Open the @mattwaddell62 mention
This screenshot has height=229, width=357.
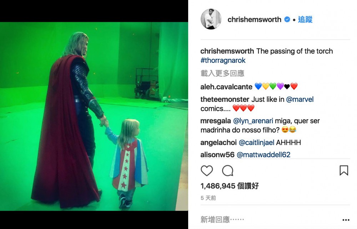[264, 155]
